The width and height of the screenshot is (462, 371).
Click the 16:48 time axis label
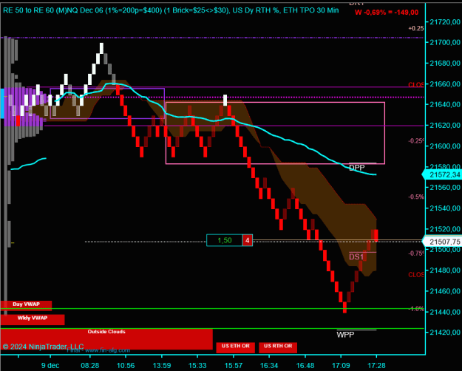(305, 366)
